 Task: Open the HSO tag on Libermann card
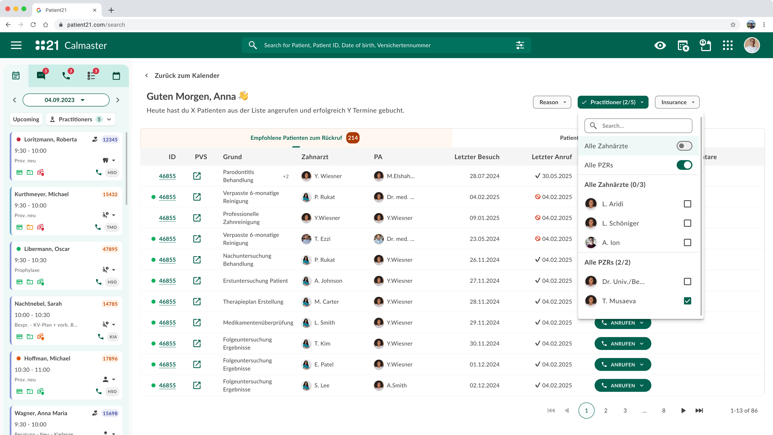(112, 282)
